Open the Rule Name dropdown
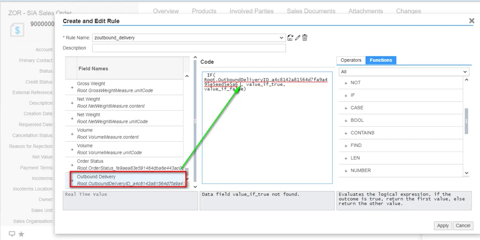Viewport: 480px width, 240px height. [281, 38]
